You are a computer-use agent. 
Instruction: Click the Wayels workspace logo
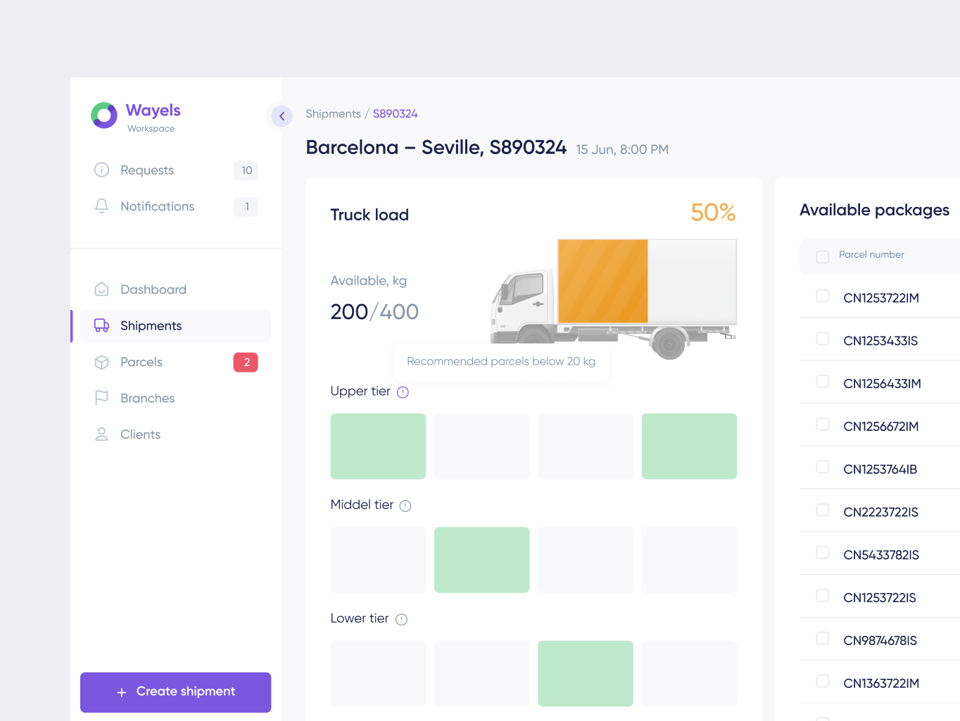pos(103,115)
